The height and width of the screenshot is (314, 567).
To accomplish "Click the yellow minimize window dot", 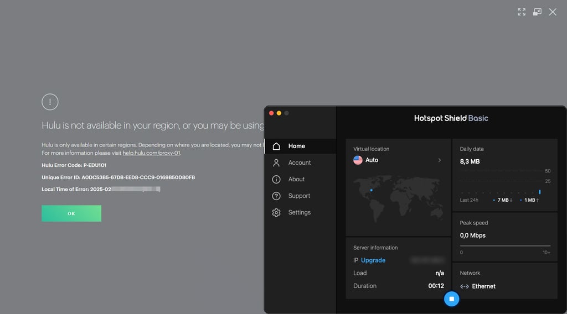I will click(279, 113).
